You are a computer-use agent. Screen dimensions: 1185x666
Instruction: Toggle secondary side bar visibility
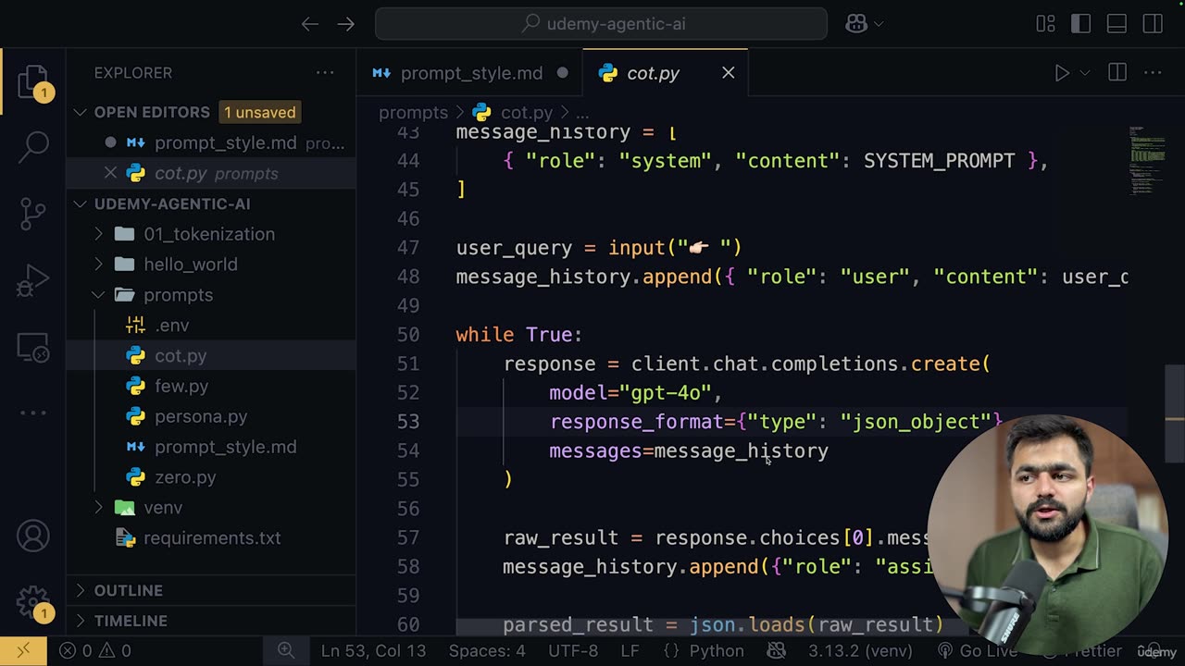[x=1154, y=24]
